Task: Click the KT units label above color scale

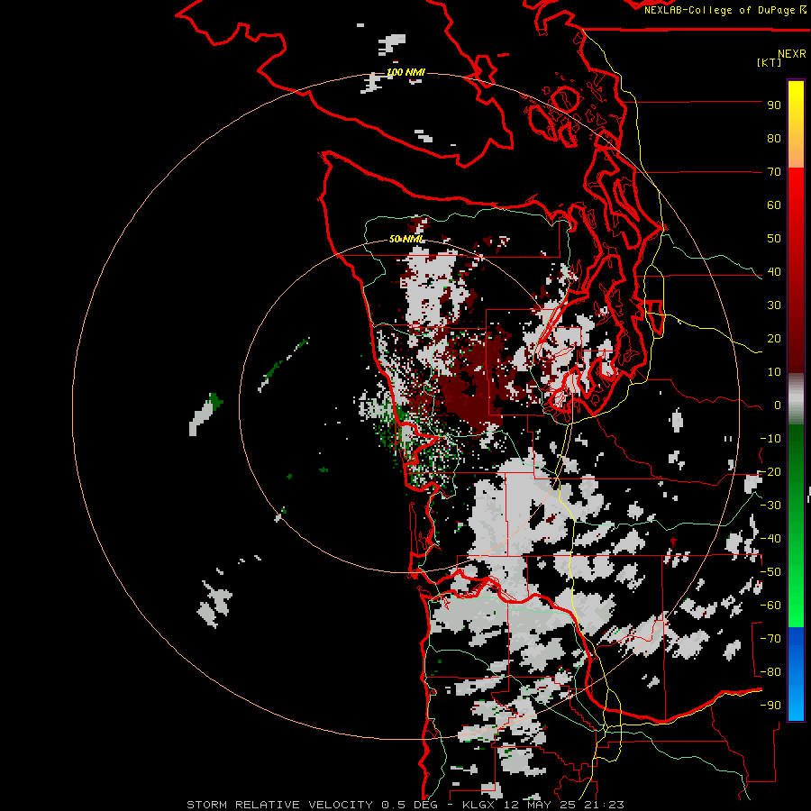Action: (x=770, y=62)
